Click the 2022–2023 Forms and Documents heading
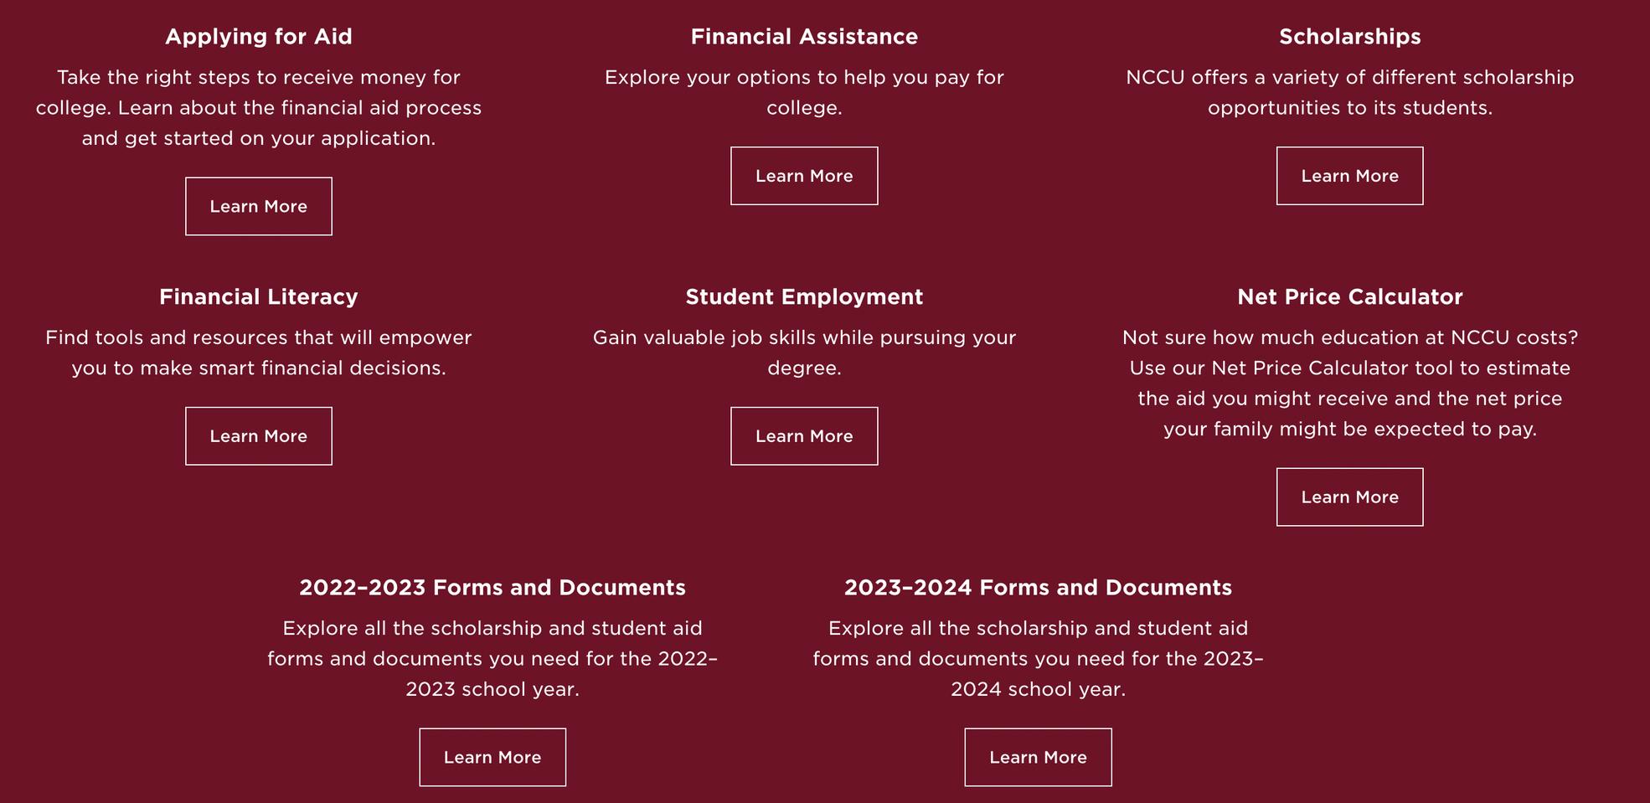Viewport: 1650px width, 803px height. coord(492,588)
